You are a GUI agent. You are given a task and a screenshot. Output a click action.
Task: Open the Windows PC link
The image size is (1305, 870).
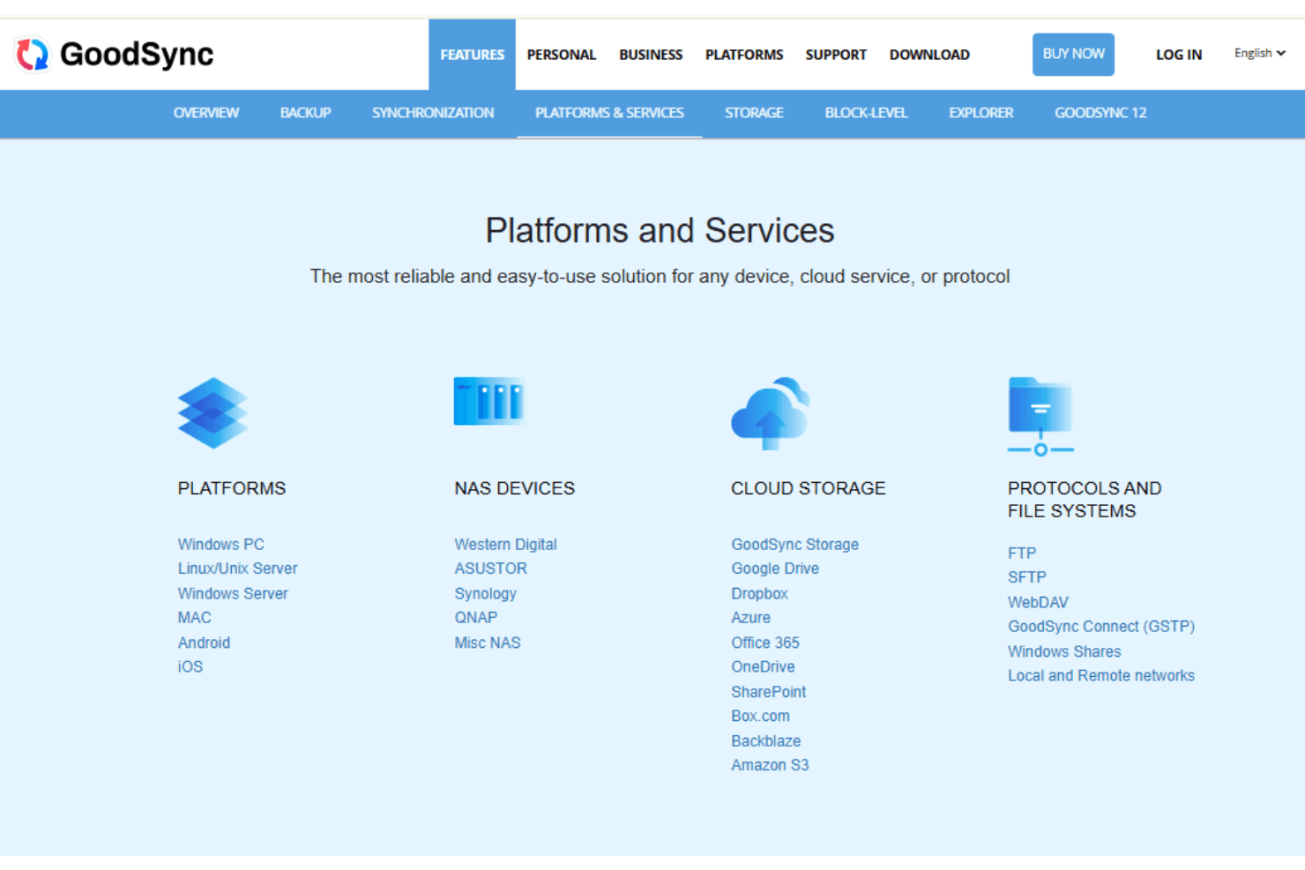tap(220, 545)
